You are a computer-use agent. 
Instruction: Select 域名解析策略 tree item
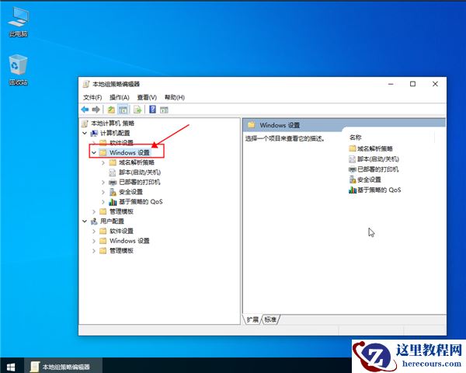coord(137,162)
